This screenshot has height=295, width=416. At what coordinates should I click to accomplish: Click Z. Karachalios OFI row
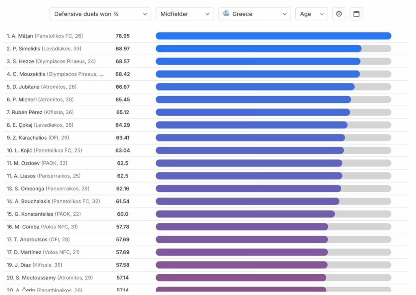(x=206, y=138)
